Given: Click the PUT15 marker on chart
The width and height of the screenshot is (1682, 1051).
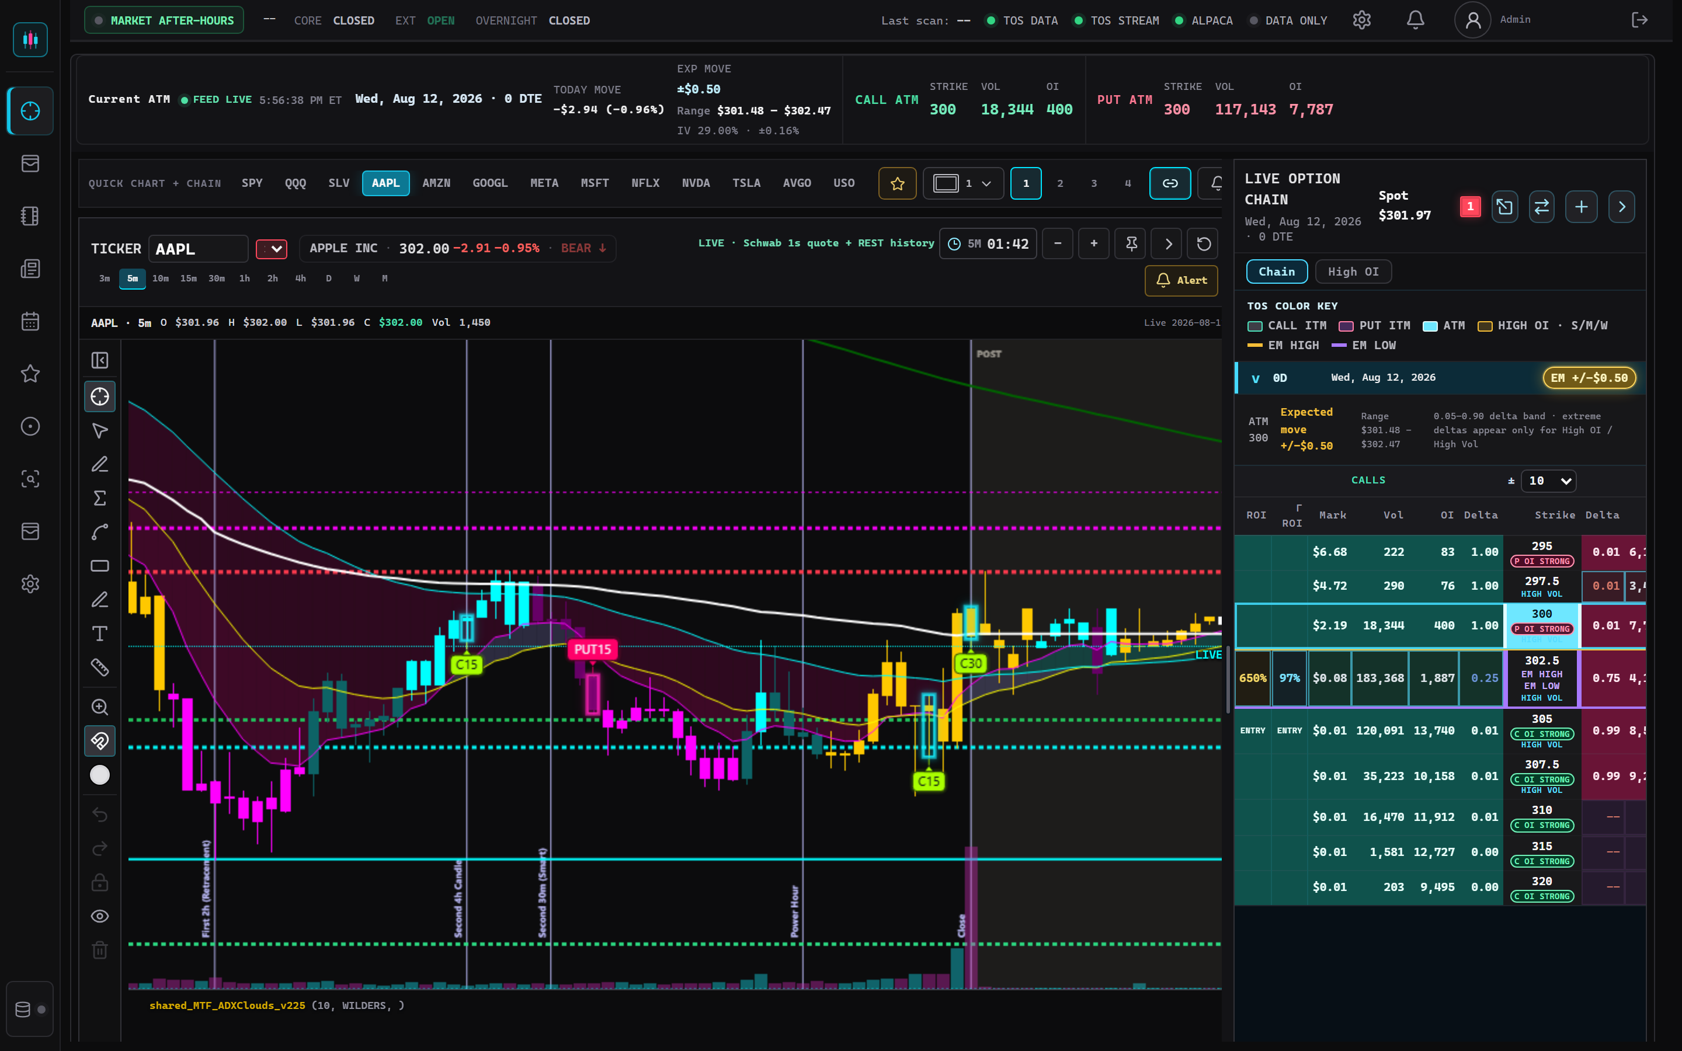Looking at the screenshot, I should click(x=592, y=649).
